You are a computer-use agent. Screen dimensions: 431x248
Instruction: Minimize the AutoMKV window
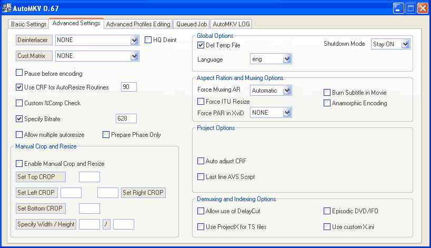[398, 8]
